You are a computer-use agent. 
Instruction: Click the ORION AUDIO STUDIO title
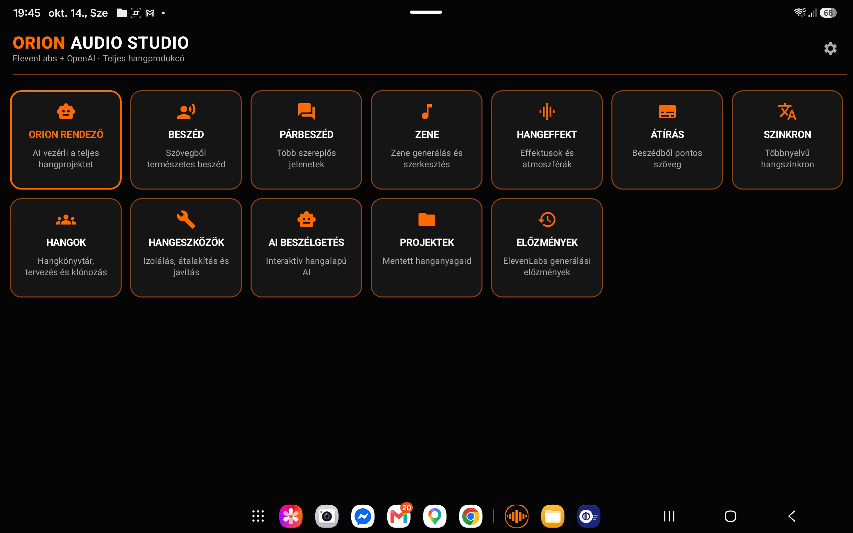pos(101,43)
